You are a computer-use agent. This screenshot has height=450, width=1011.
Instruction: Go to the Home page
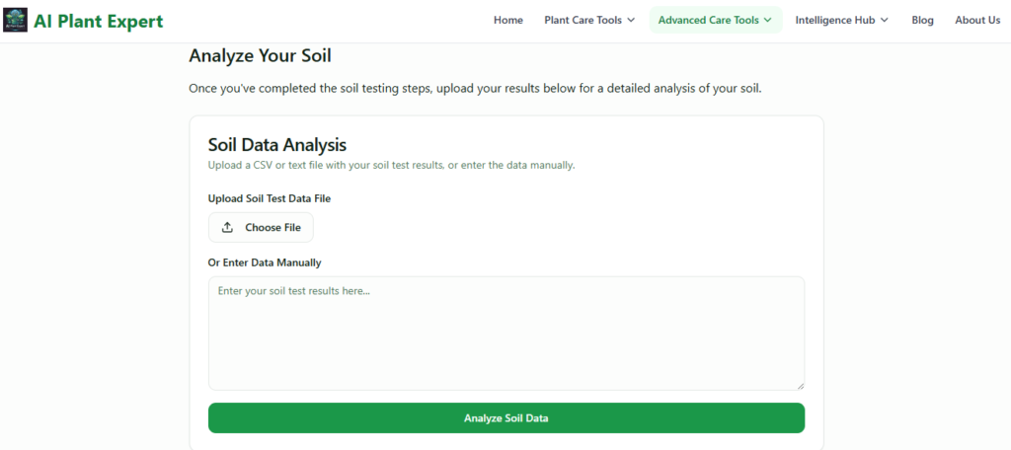[x=508, y=21]
